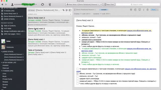
Task: Open [Demo Notebook] блокнот 2 shortcut in sidebar
Action: pos(13,16)
